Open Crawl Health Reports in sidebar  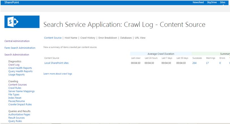(x=20, y=68)
